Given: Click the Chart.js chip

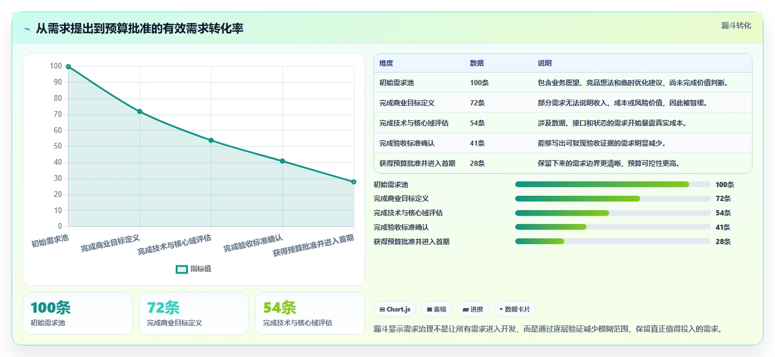Looking at the screenshot, I should pyautogui.click(x=395, y=309).
